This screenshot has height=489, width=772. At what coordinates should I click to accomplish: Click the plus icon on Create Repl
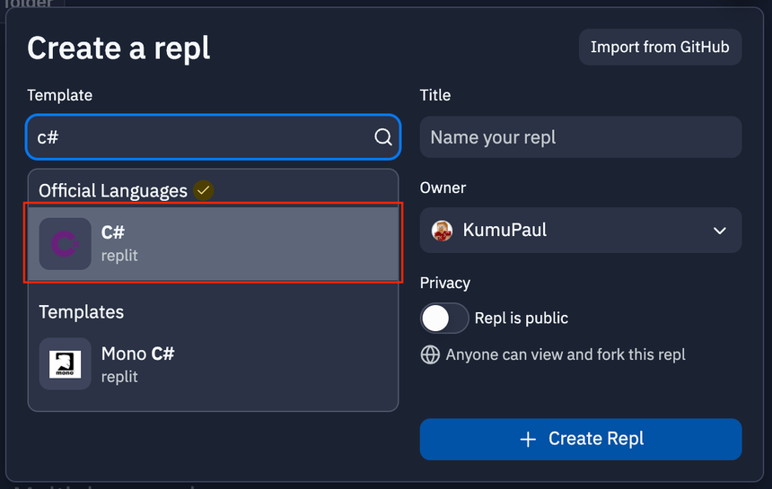pos(528,439)
